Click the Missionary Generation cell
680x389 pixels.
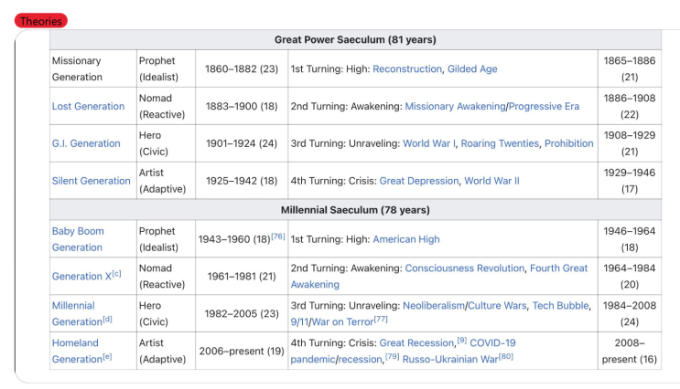pos(93,68)
